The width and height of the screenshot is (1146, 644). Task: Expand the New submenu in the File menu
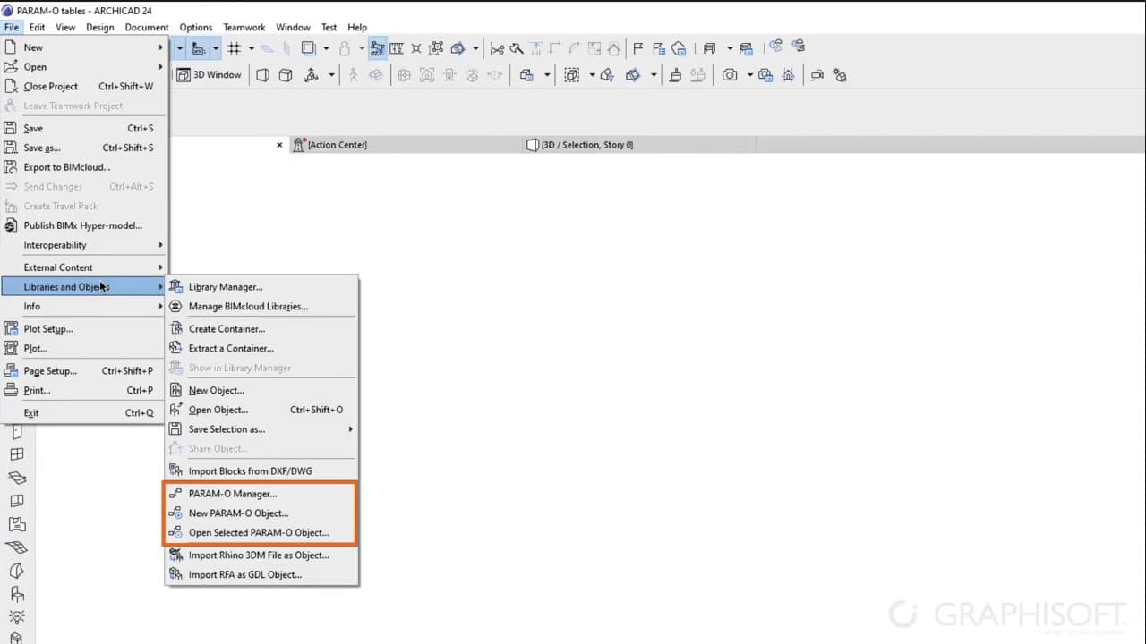click(84, 47)
